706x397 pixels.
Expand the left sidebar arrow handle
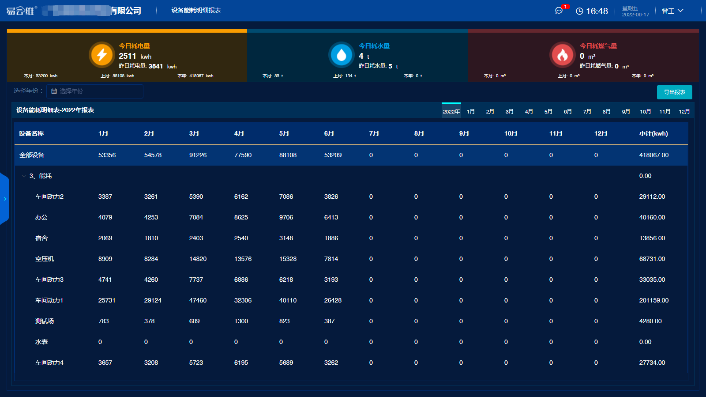[x=4, y=199]
